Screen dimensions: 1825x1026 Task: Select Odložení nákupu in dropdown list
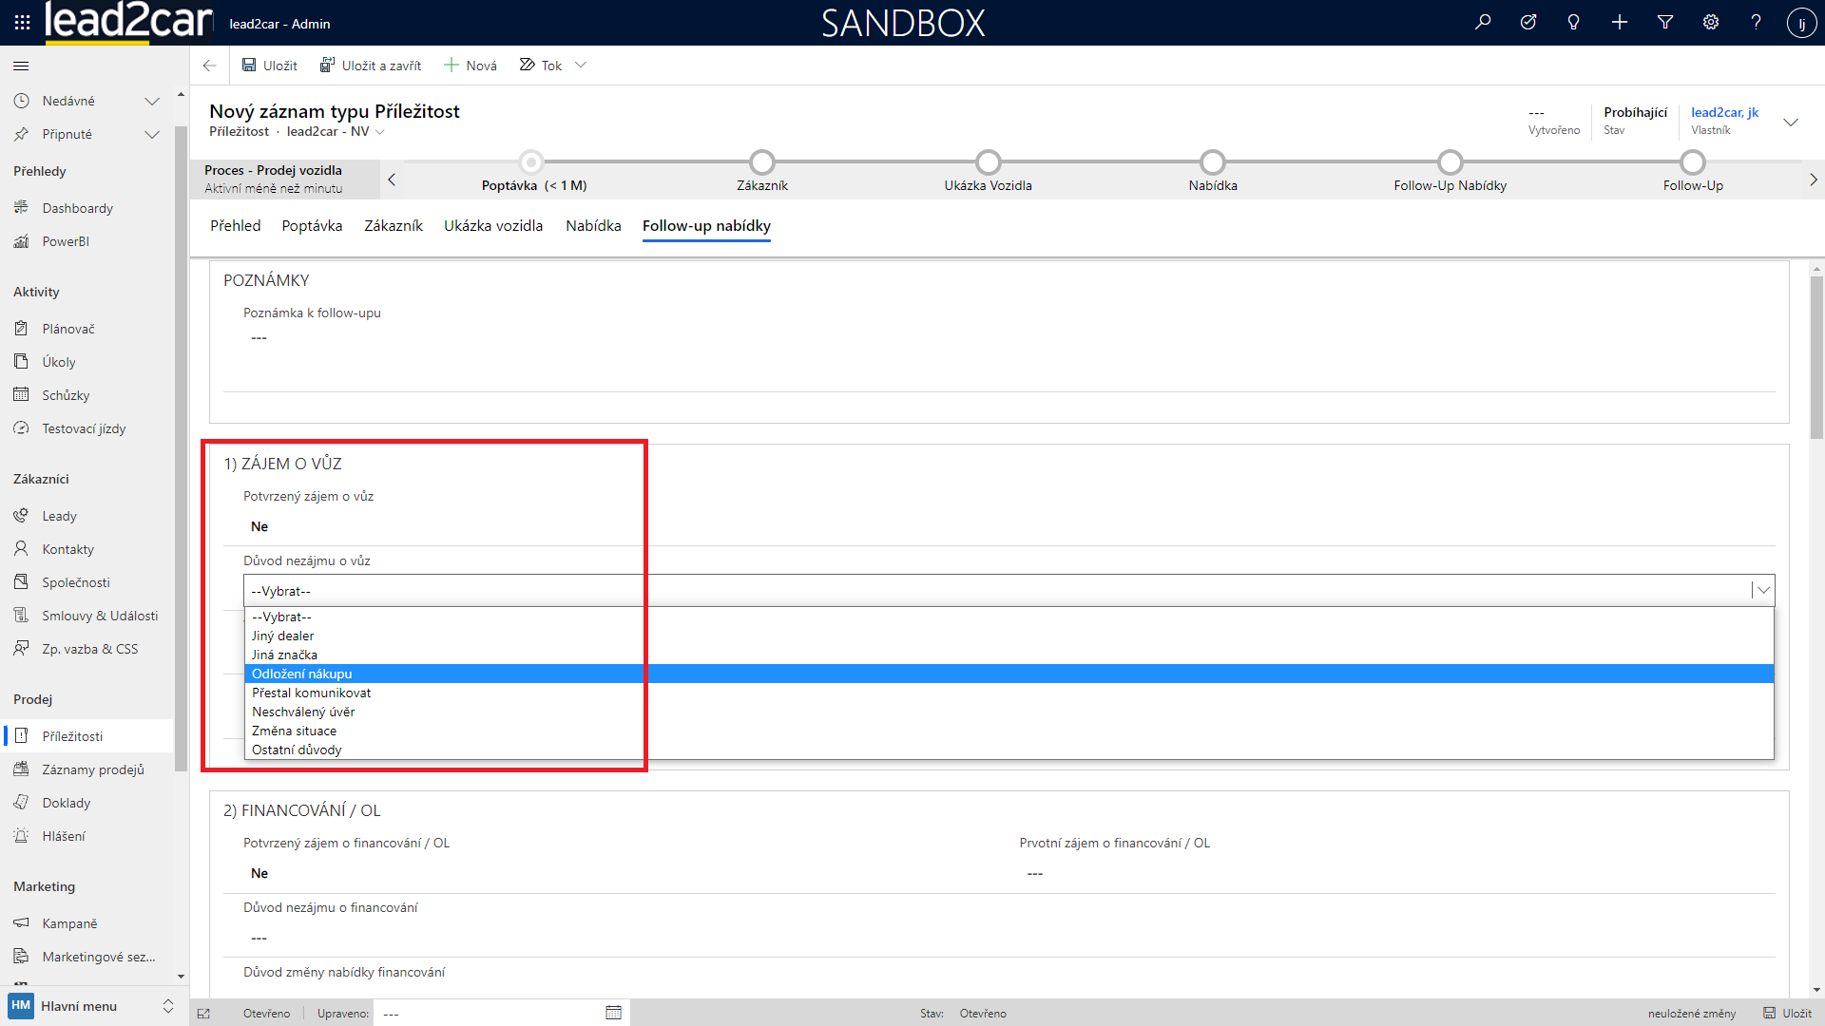pos(302,674)
